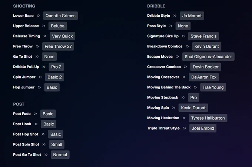Screen dimensions: 252x167
Task: Click the double chevron after Post Go To Shot
Action: click(46, 155)
